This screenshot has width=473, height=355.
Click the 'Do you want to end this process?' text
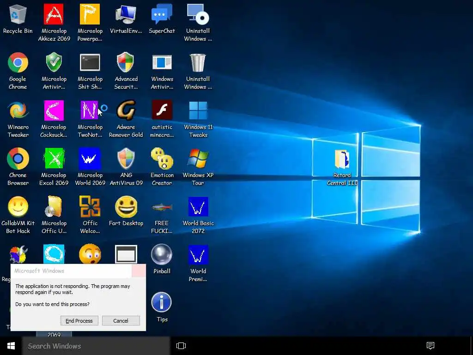click(x=52, y=304)
